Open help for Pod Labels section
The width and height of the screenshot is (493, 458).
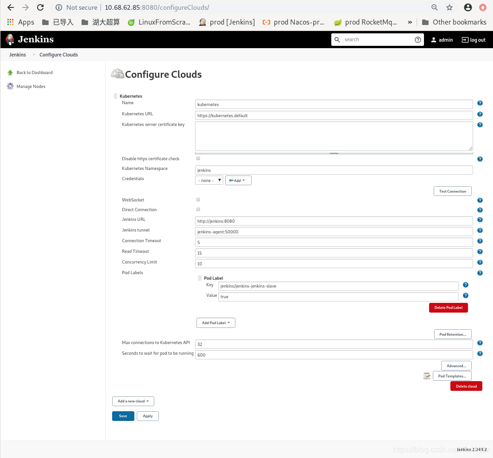[x=480, y=273]
